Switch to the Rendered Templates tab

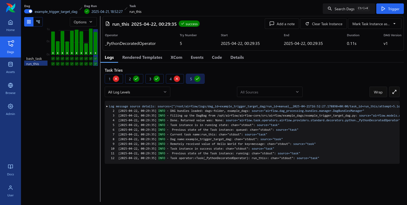[142, 57]
